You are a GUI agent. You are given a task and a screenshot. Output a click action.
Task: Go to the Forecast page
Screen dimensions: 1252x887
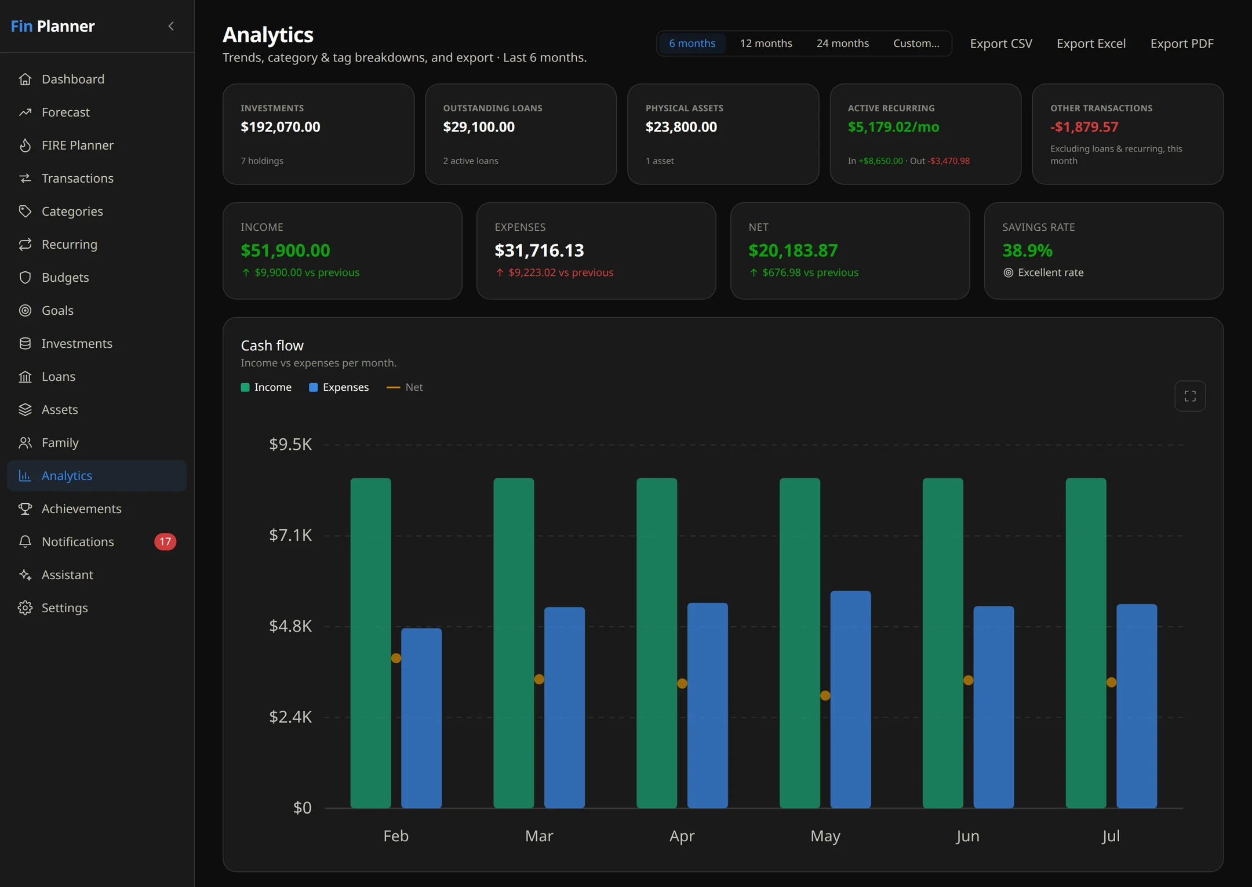tap(97, 112)
